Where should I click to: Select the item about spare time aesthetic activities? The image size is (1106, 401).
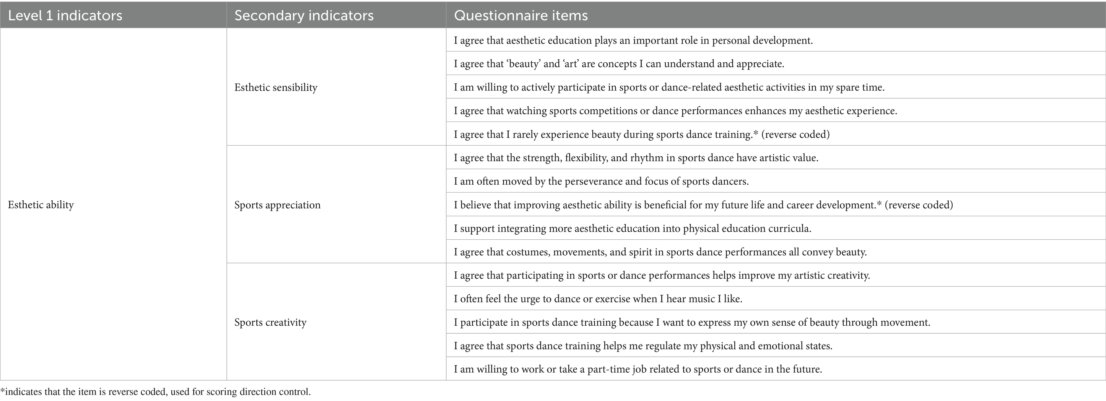point(776,87)
